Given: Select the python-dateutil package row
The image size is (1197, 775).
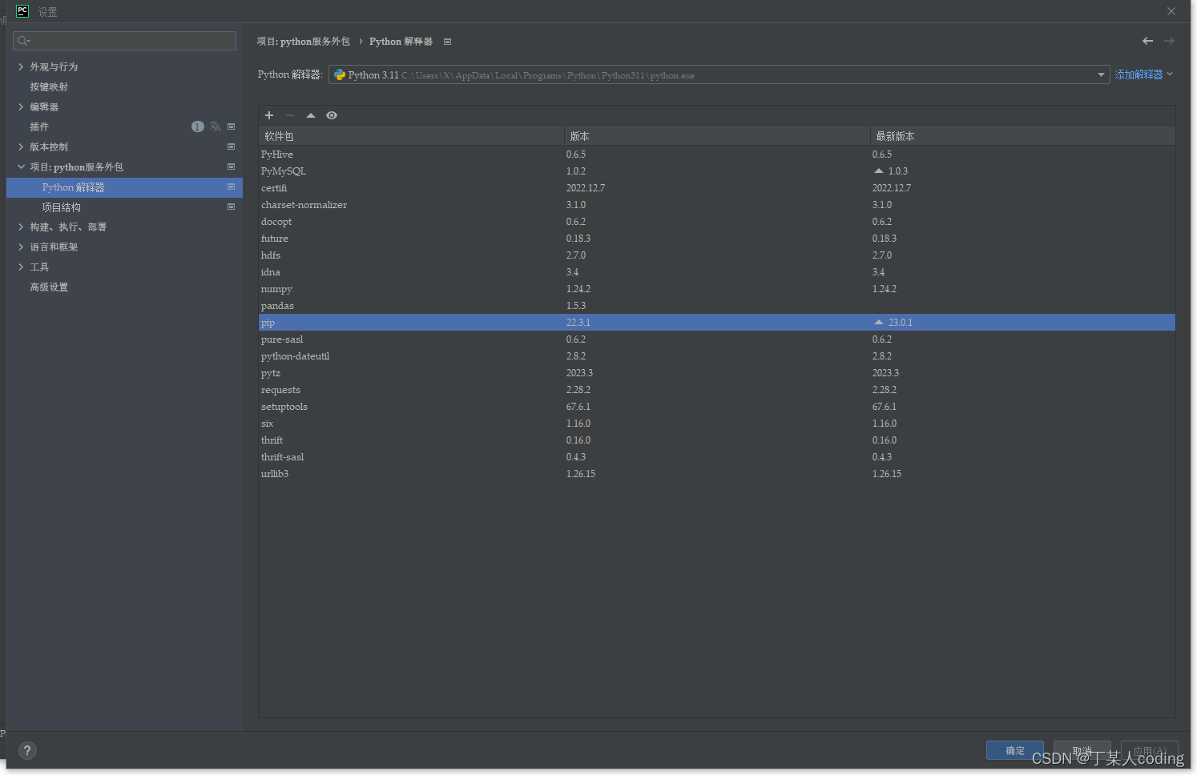Looking at the screenshot, I should click(x=717, y=355).
